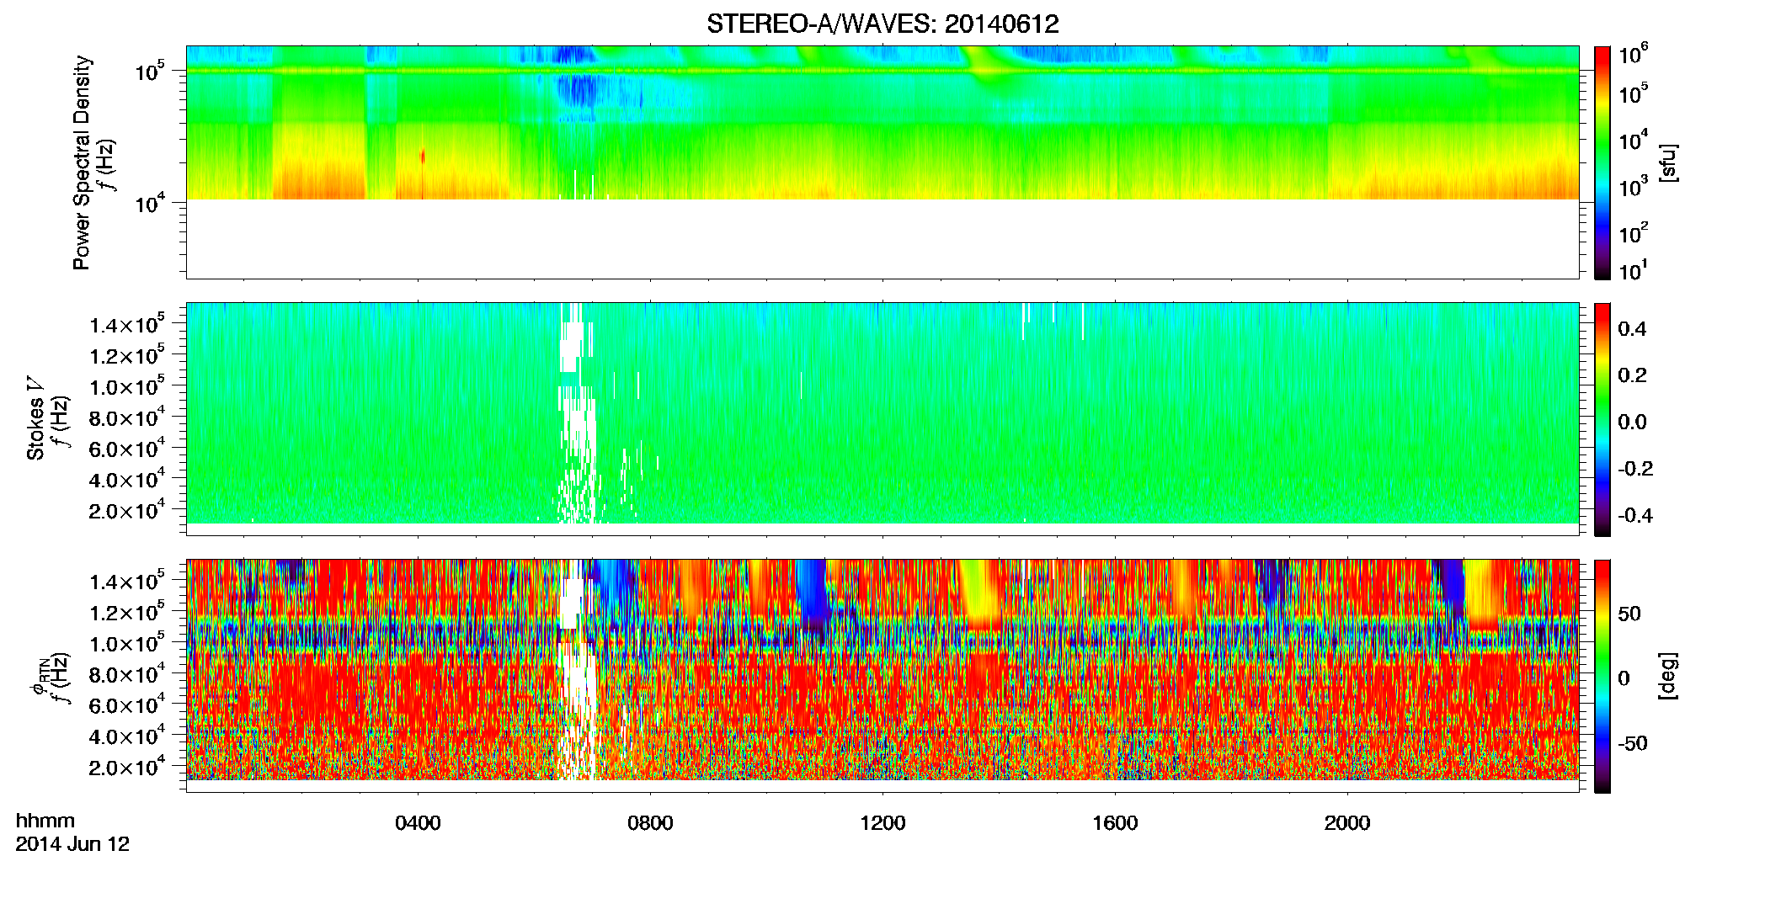
Task: Select the Power Spectral Density axis label
Action: (x=82, y=162)
